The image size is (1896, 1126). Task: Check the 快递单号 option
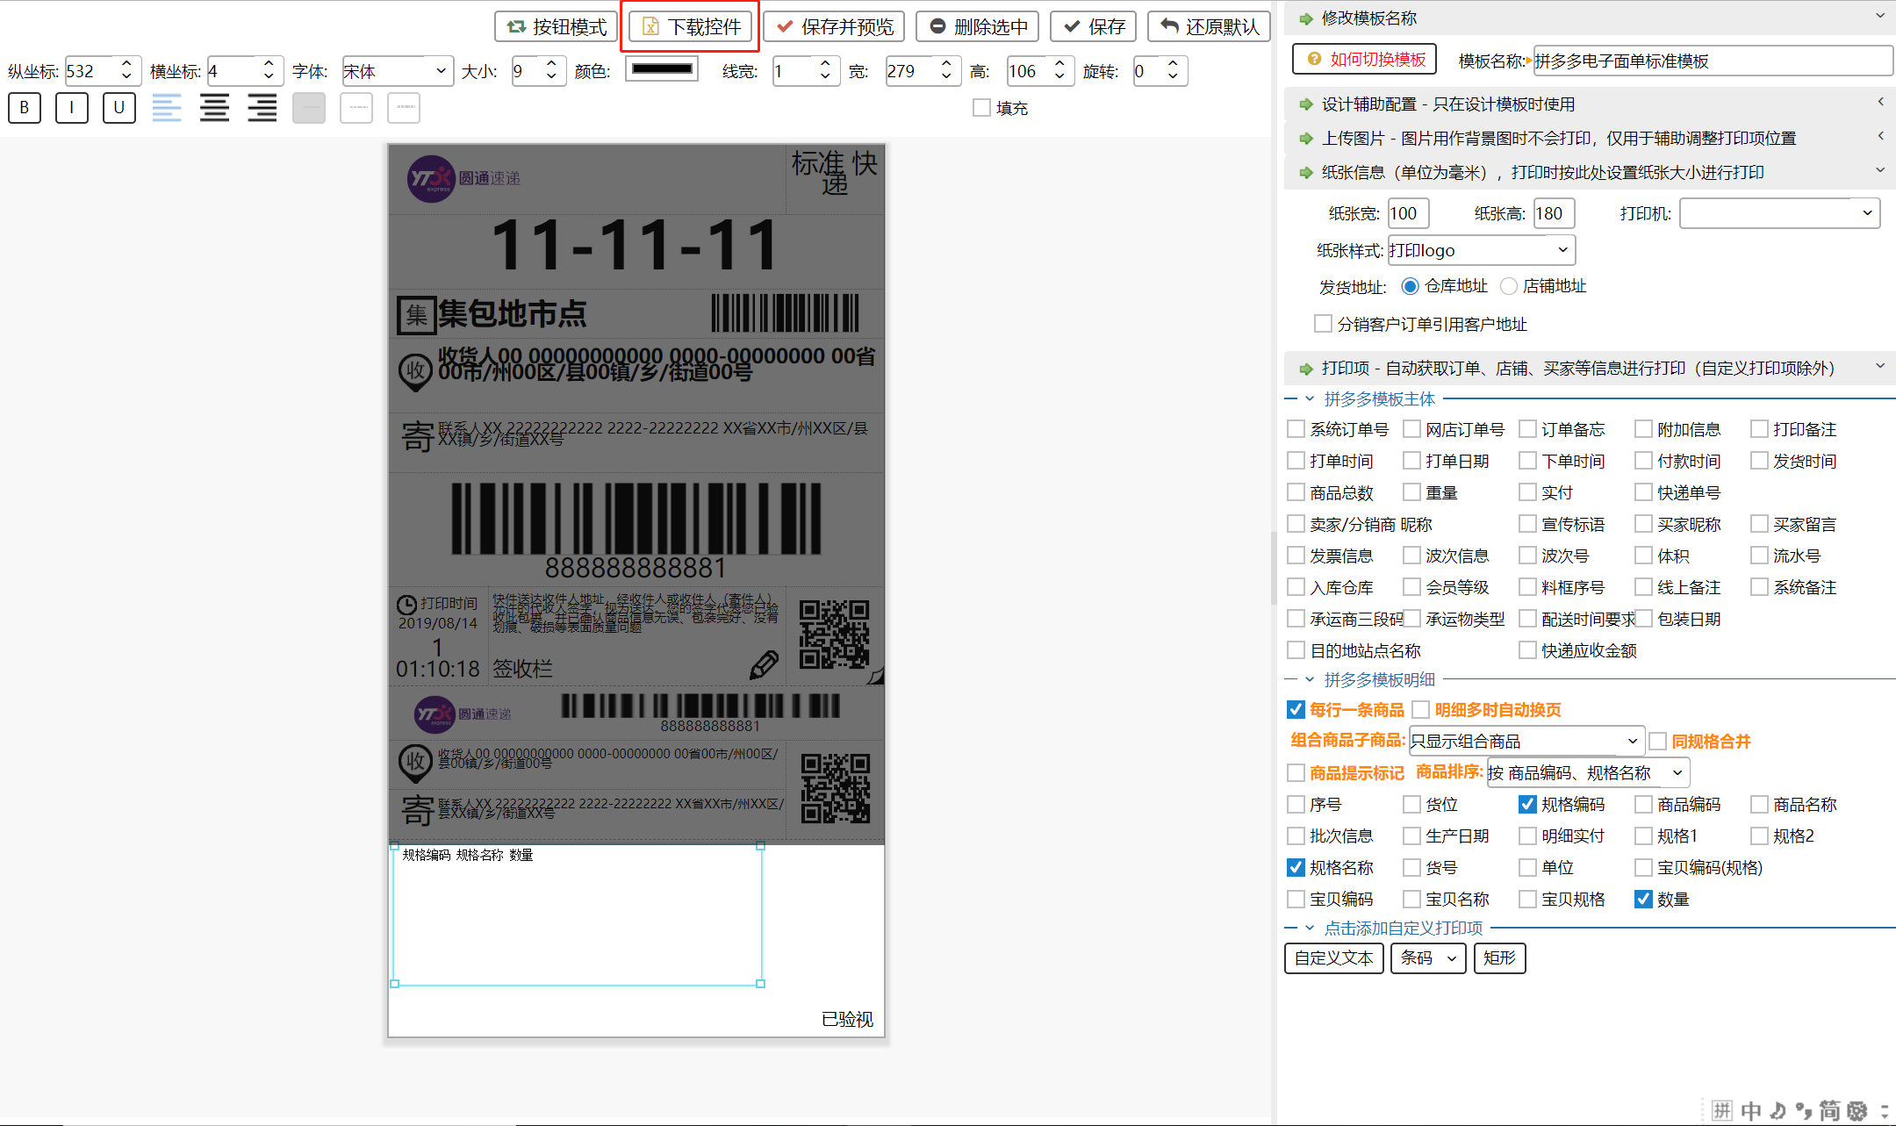pyautogui.click(x=1643, y=492)
